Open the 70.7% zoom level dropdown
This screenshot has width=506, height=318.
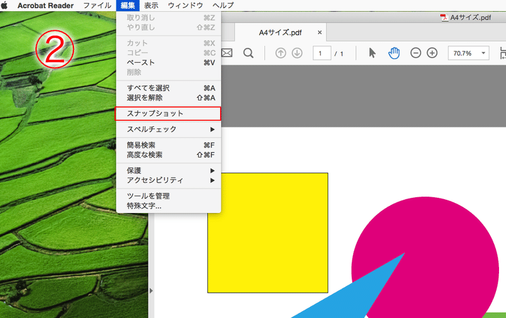pos(468,53)
